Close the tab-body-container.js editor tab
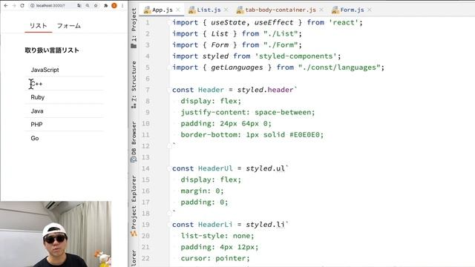 click(x=321, y=10)
